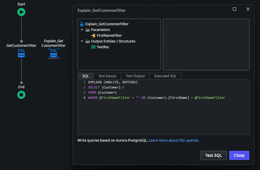This screenshot has height=170, width=260.
Task: Click the GetCustomerFilter node label
Action: (x=21, y=45)
